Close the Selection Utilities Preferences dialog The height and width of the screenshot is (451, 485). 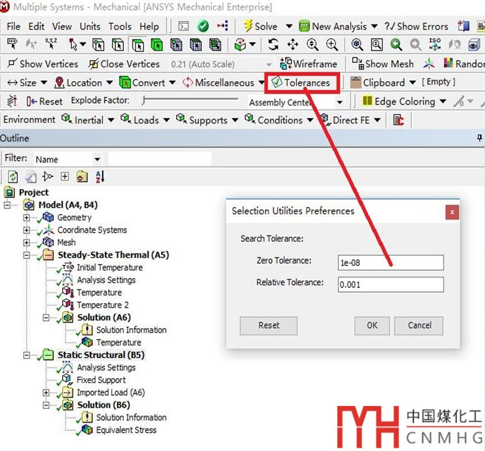click(x=452, y=212)
